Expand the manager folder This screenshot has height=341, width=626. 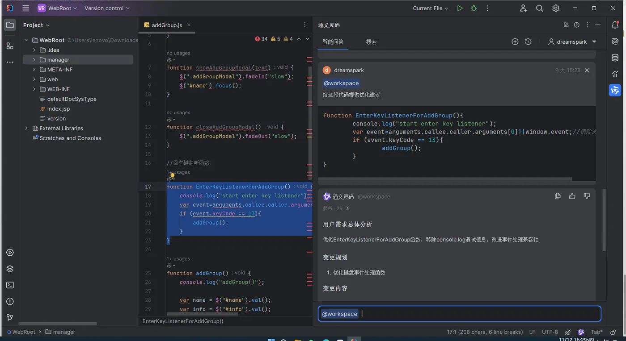34,60
